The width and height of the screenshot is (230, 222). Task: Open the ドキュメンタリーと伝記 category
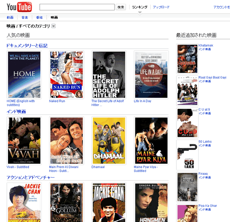(x=27, y=46)
